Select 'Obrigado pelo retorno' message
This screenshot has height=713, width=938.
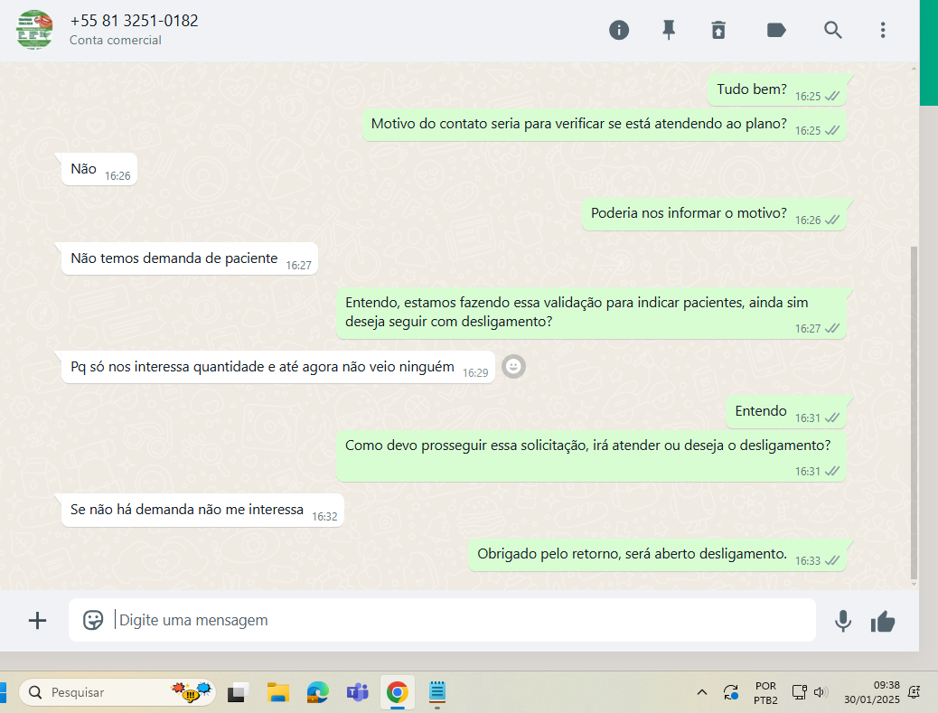(657, 555)
